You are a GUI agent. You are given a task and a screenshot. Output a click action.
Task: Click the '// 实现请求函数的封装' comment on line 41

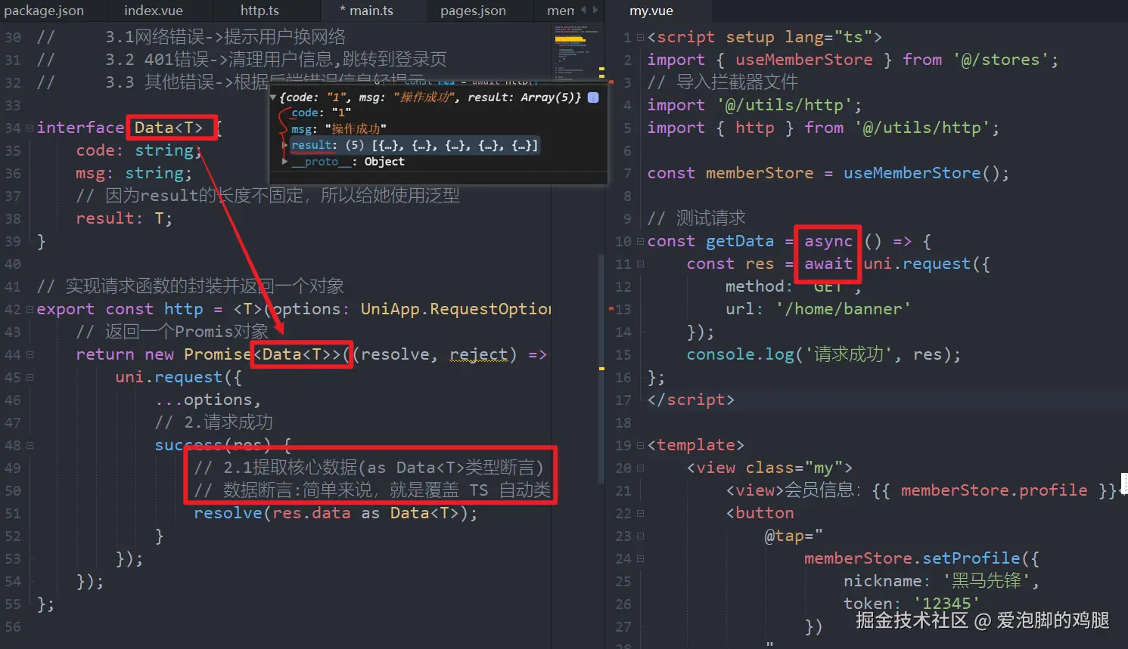coord(190,286)
